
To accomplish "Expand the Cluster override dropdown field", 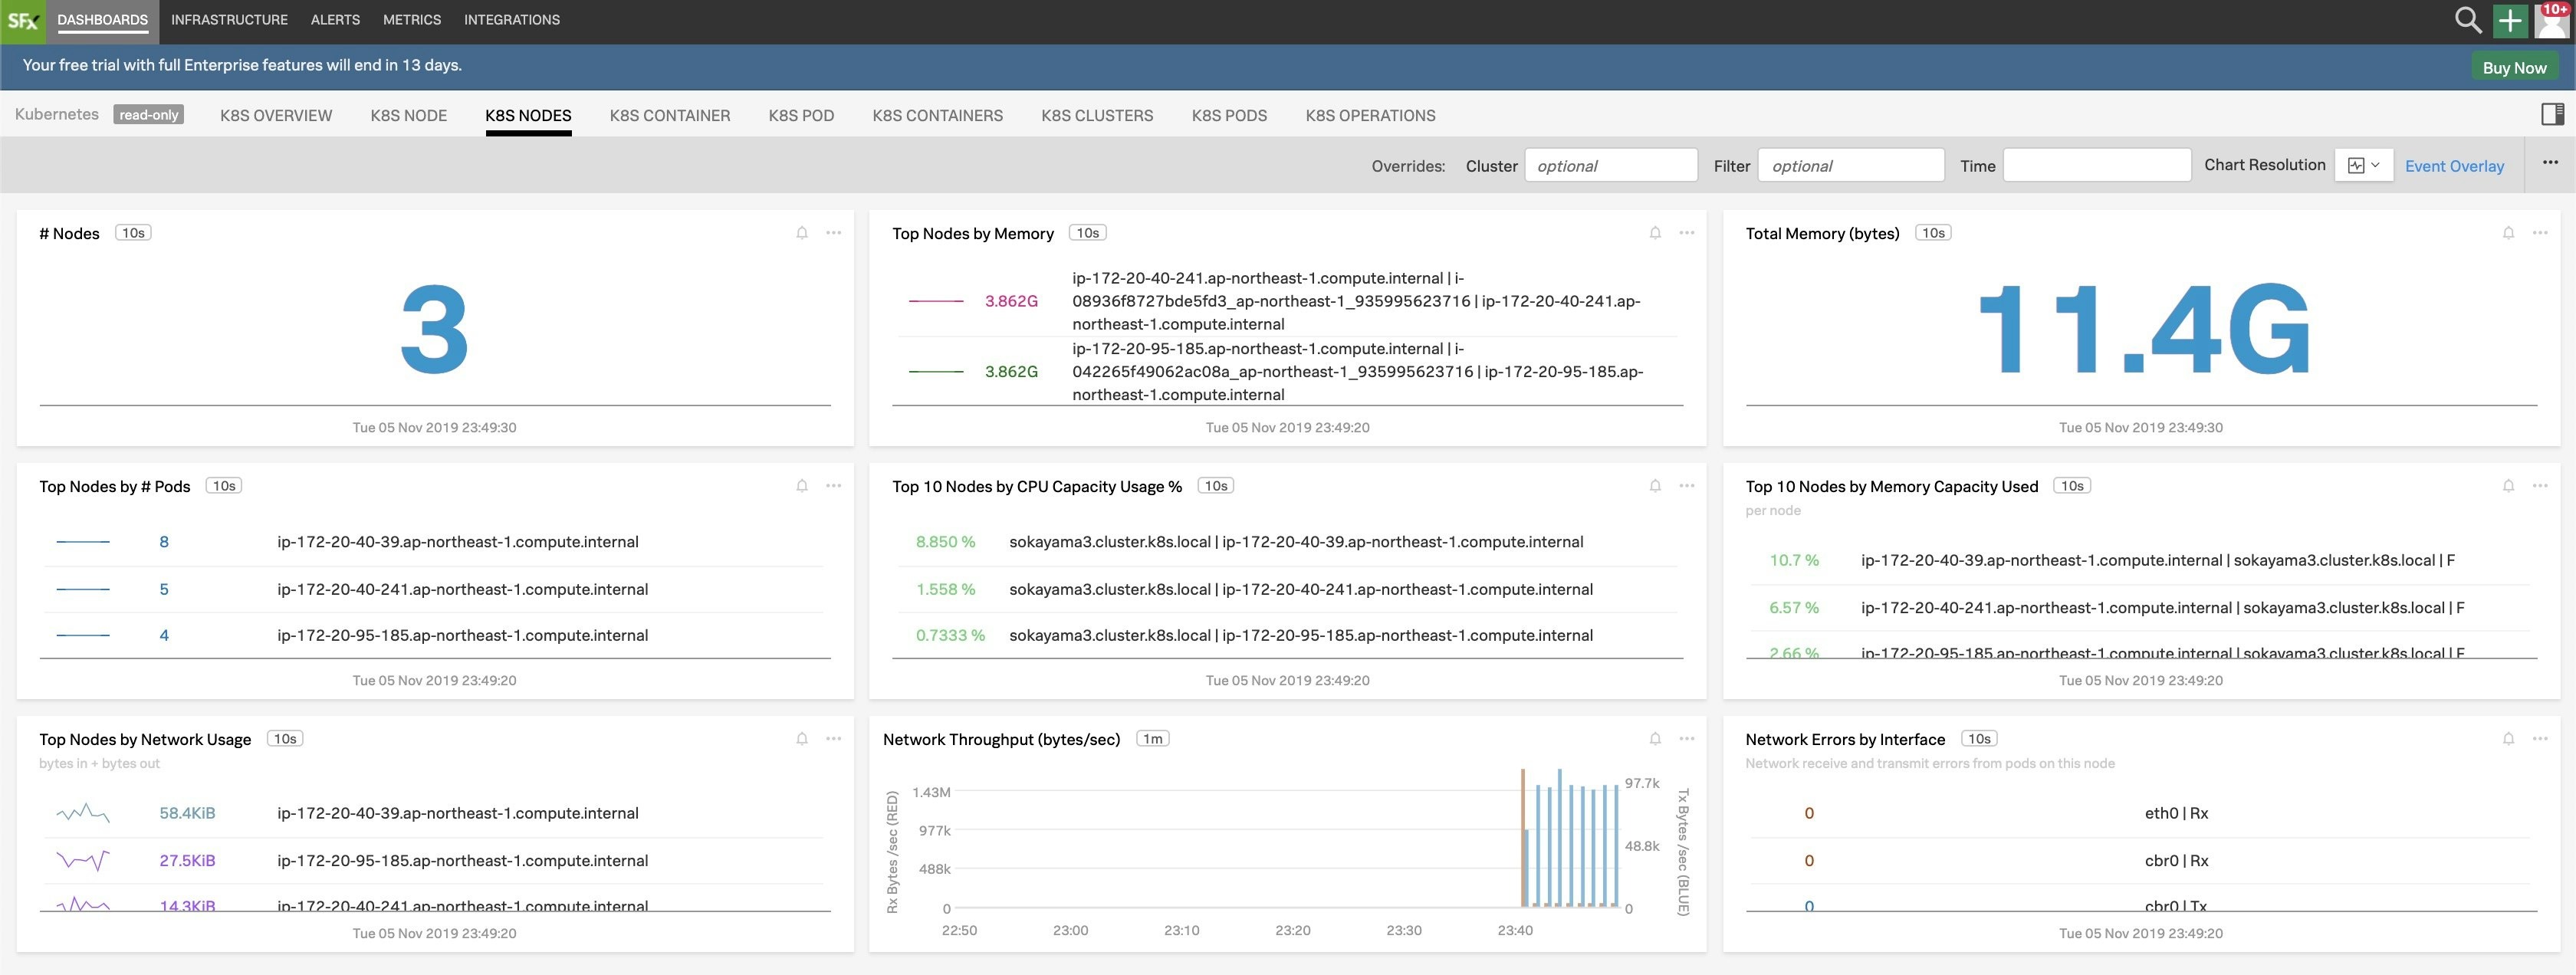I will pyautogui.click(x=1608, y=164).
